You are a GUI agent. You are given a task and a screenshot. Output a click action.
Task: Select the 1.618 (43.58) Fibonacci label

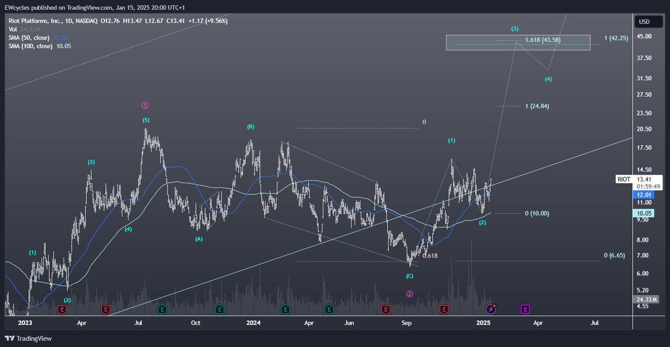click(x=543, y=40)
